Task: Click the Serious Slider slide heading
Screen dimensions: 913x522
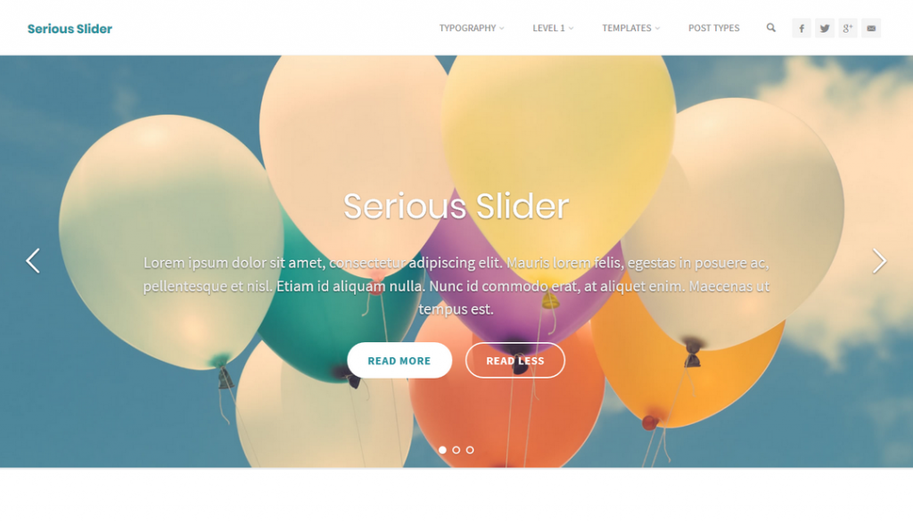Action: coord(456,206)
